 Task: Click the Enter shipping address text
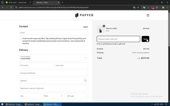click(x=141, y=53)
